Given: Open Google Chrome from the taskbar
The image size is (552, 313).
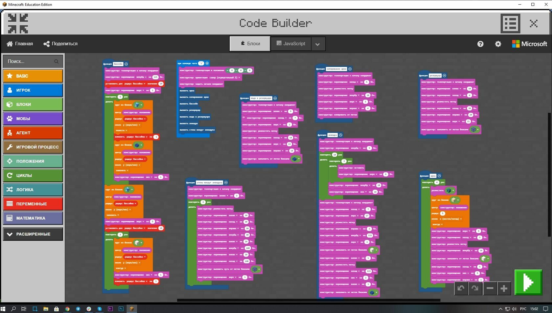Looking at the screenshot, I should tap(67, 309).
